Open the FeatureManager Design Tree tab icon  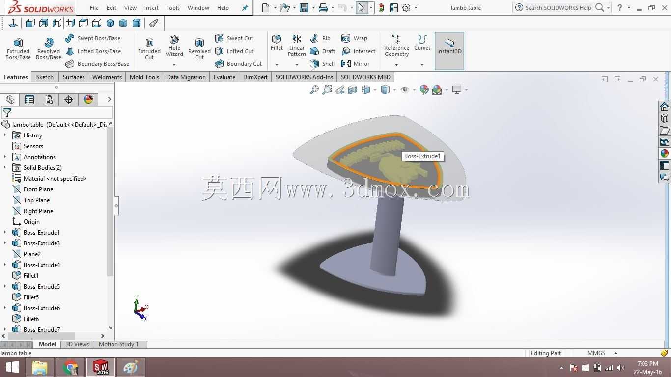pos(10,100)
